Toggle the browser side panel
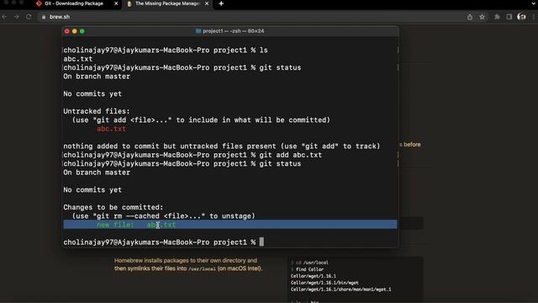Image resolution: width=538 pixels, height=303 pixels. pyautogui.click(x=509, y=17)
